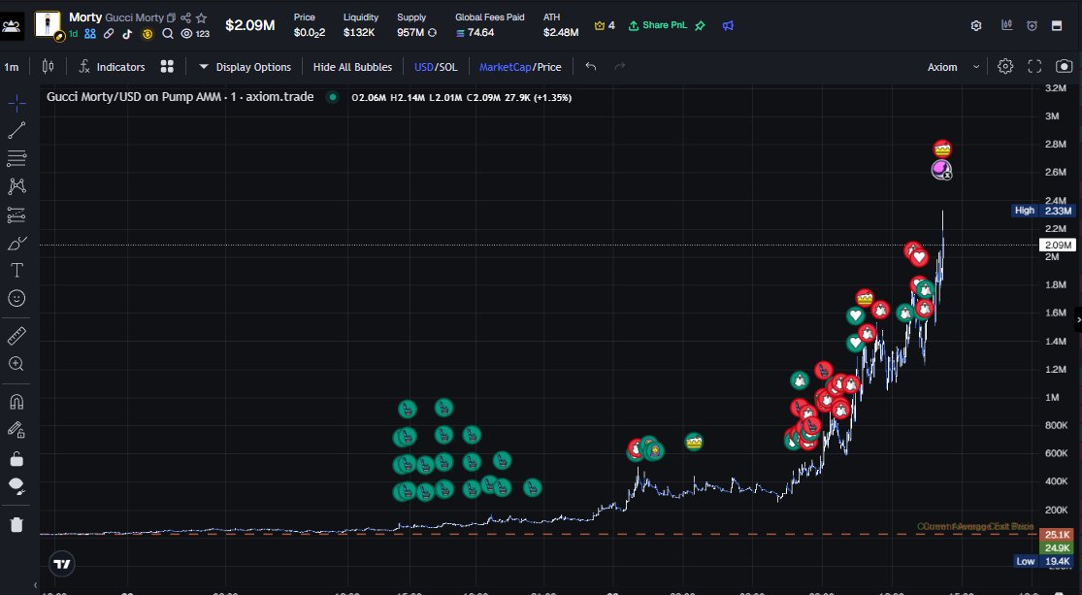Image resolution: width=1082 pixels, height=595 pixels.
Task: Click the panel layout icon at top right
Action: (1057, 25)
